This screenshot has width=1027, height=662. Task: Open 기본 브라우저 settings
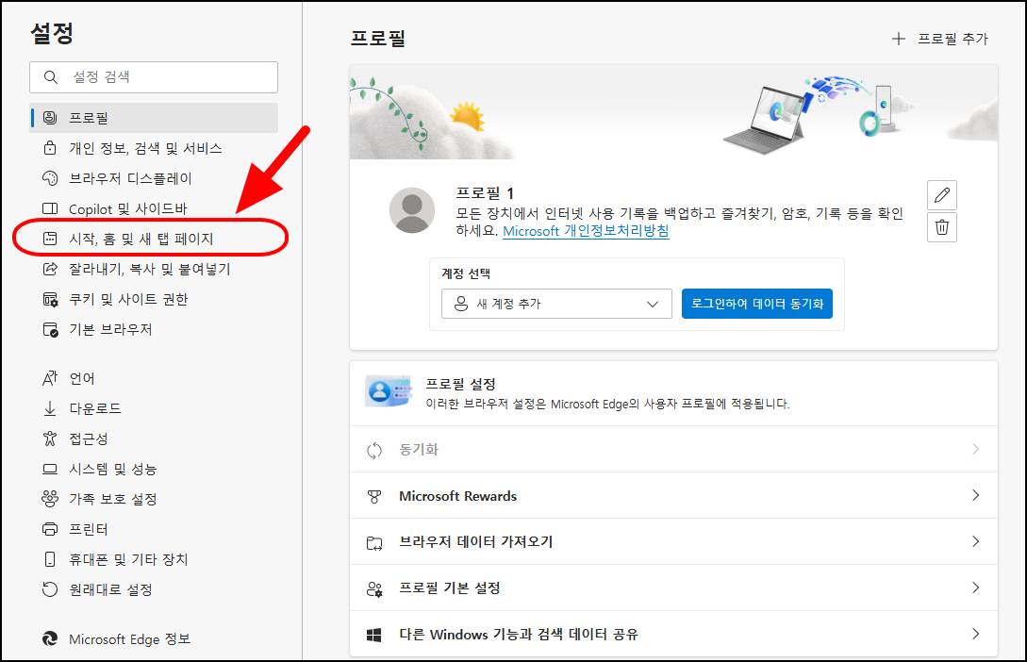coord(154,329)
